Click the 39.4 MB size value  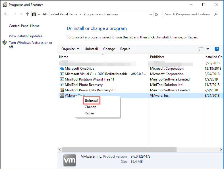point(137,162)
